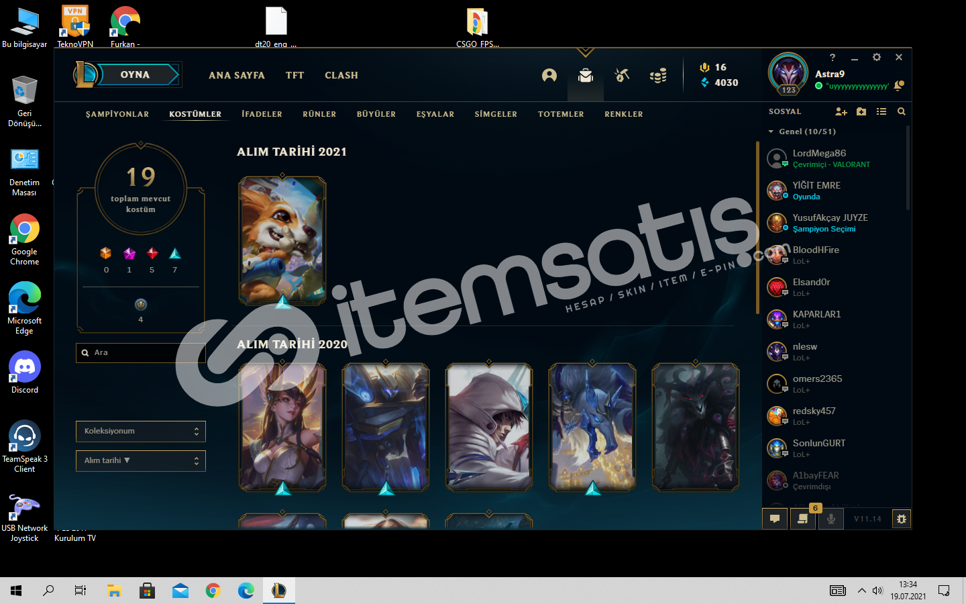Click the RP balance 16

coord(713,67)
